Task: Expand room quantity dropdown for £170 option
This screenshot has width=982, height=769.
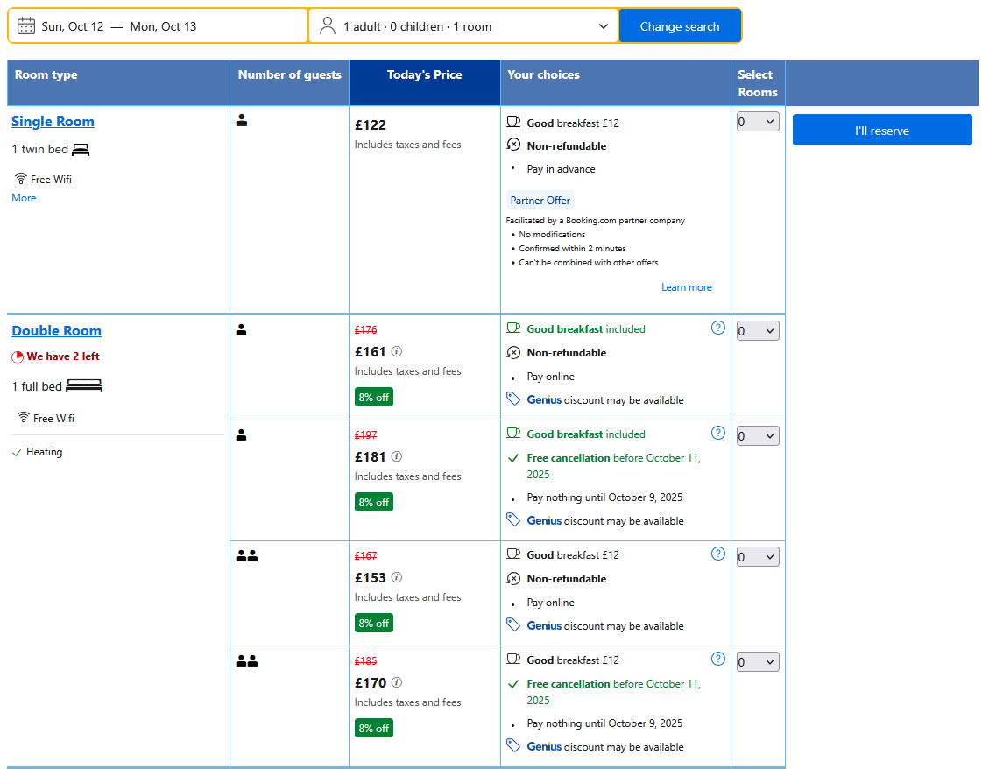Action: click(x=758, y=662)
